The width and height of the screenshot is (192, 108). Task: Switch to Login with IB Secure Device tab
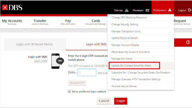[35, 44]
